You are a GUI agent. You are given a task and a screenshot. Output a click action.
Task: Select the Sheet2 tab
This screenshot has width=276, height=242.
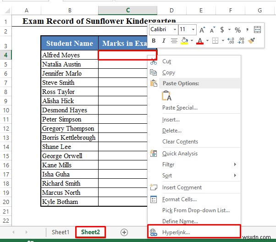pyautogui.click(x=90, y=232)
